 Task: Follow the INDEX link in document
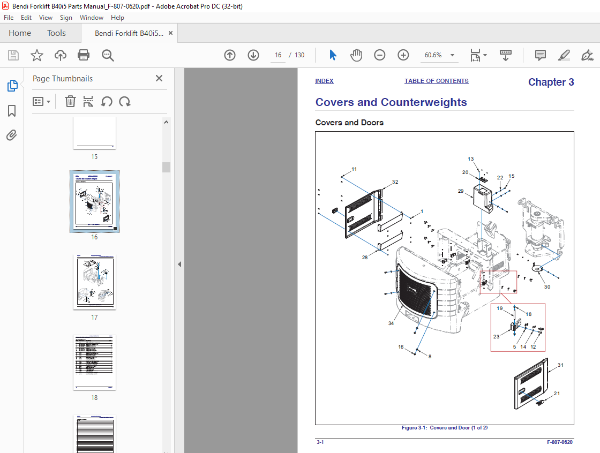[324, 81]
